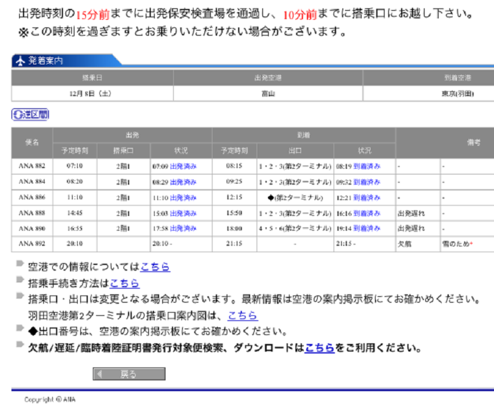The image size is (494, 407).
Task: Click the 備考 column header
Action: 474,143
